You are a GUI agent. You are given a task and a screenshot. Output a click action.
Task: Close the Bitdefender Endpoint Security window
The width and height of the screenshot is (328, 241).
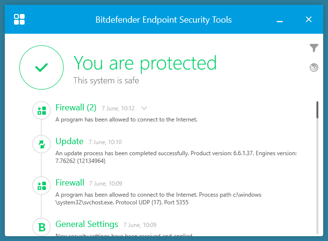click(x=309, y=19)
